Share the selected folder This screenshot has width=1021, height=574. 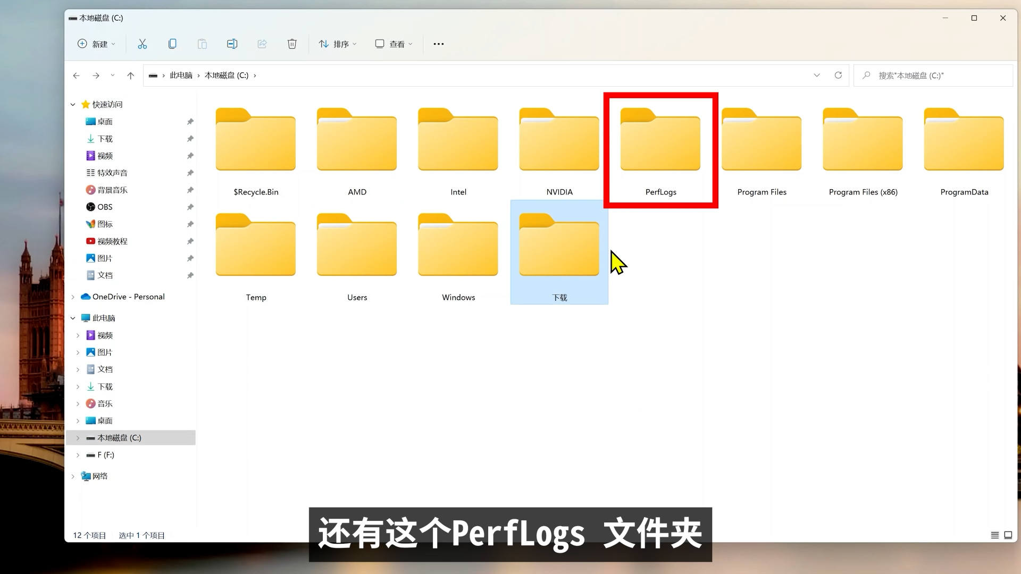point(262,44)
